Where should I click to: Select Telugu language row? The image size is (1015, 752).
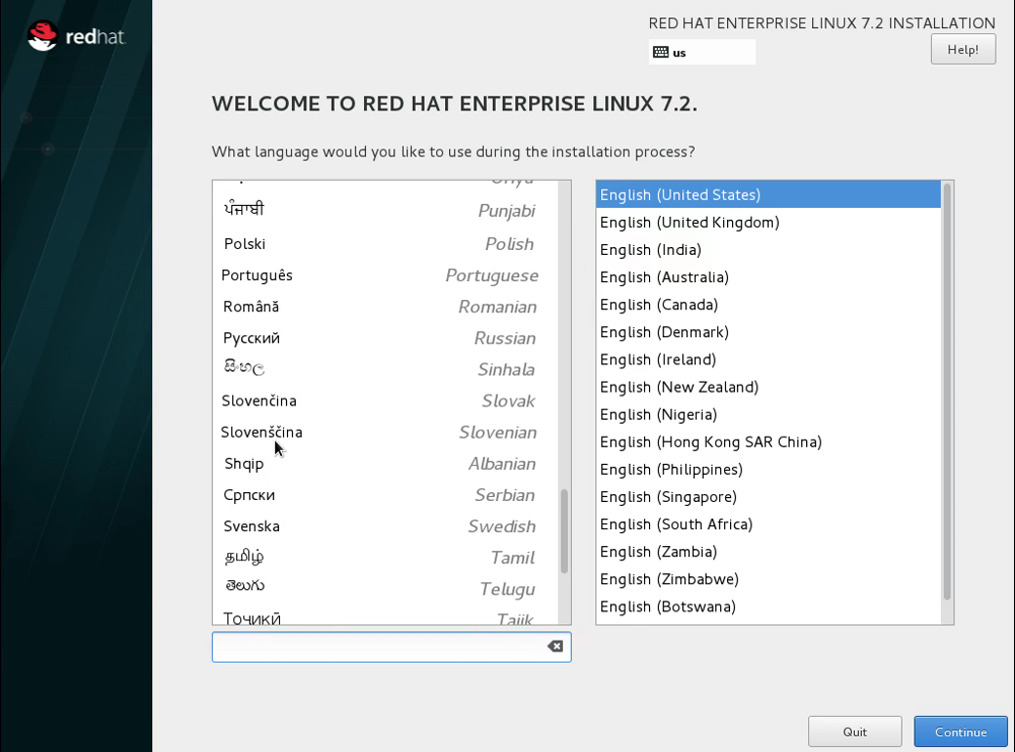[x=386, y=589]
